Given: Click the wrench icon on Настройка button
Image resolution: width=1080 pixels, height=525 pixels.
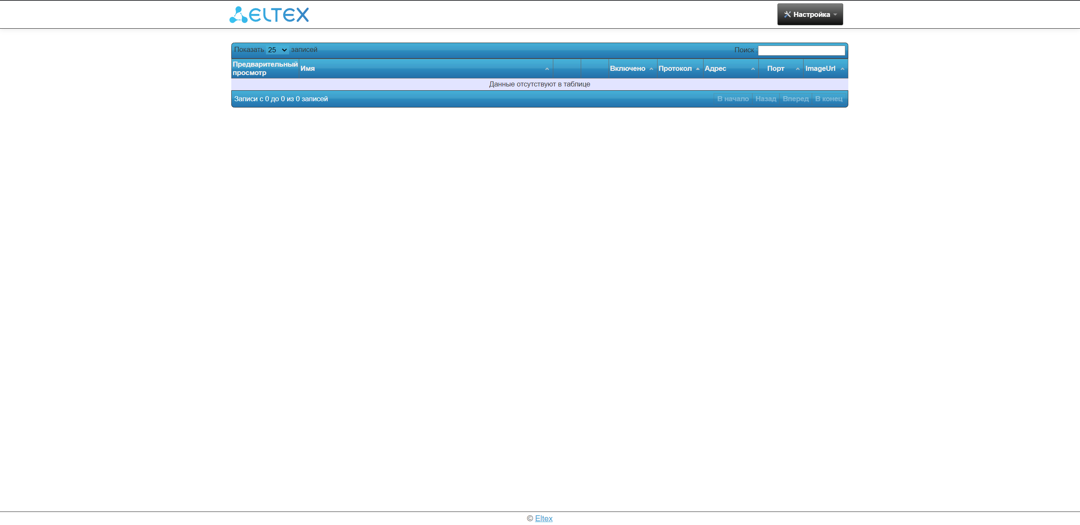Looking at the screenshot, I should (x=787, y=14).
